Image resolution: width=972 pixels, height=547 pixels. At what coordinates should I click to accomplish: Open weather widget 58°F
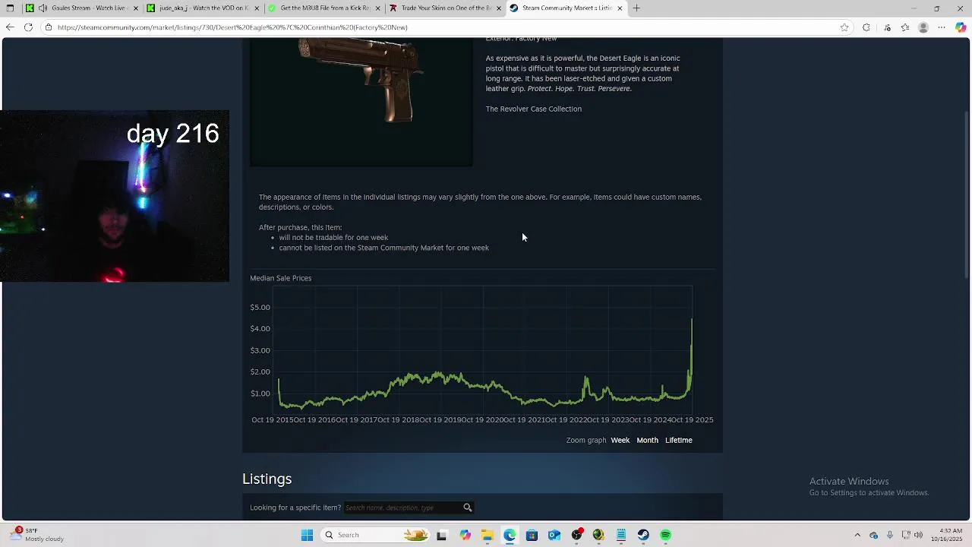point(36,535)
